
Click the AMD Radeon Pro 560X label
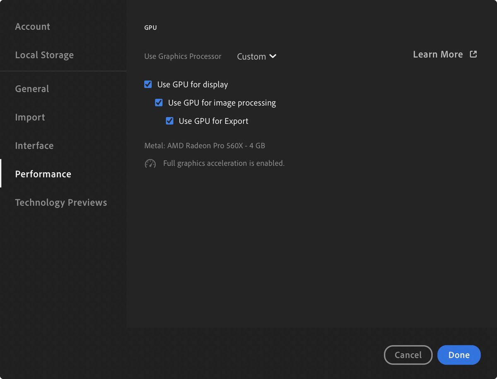pos(205,145)
